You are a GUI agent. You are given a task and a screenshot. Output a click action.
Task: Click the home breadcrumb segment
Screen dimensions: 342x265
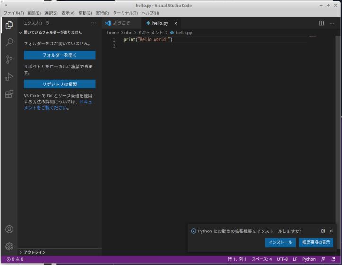(x=113, y=33)
